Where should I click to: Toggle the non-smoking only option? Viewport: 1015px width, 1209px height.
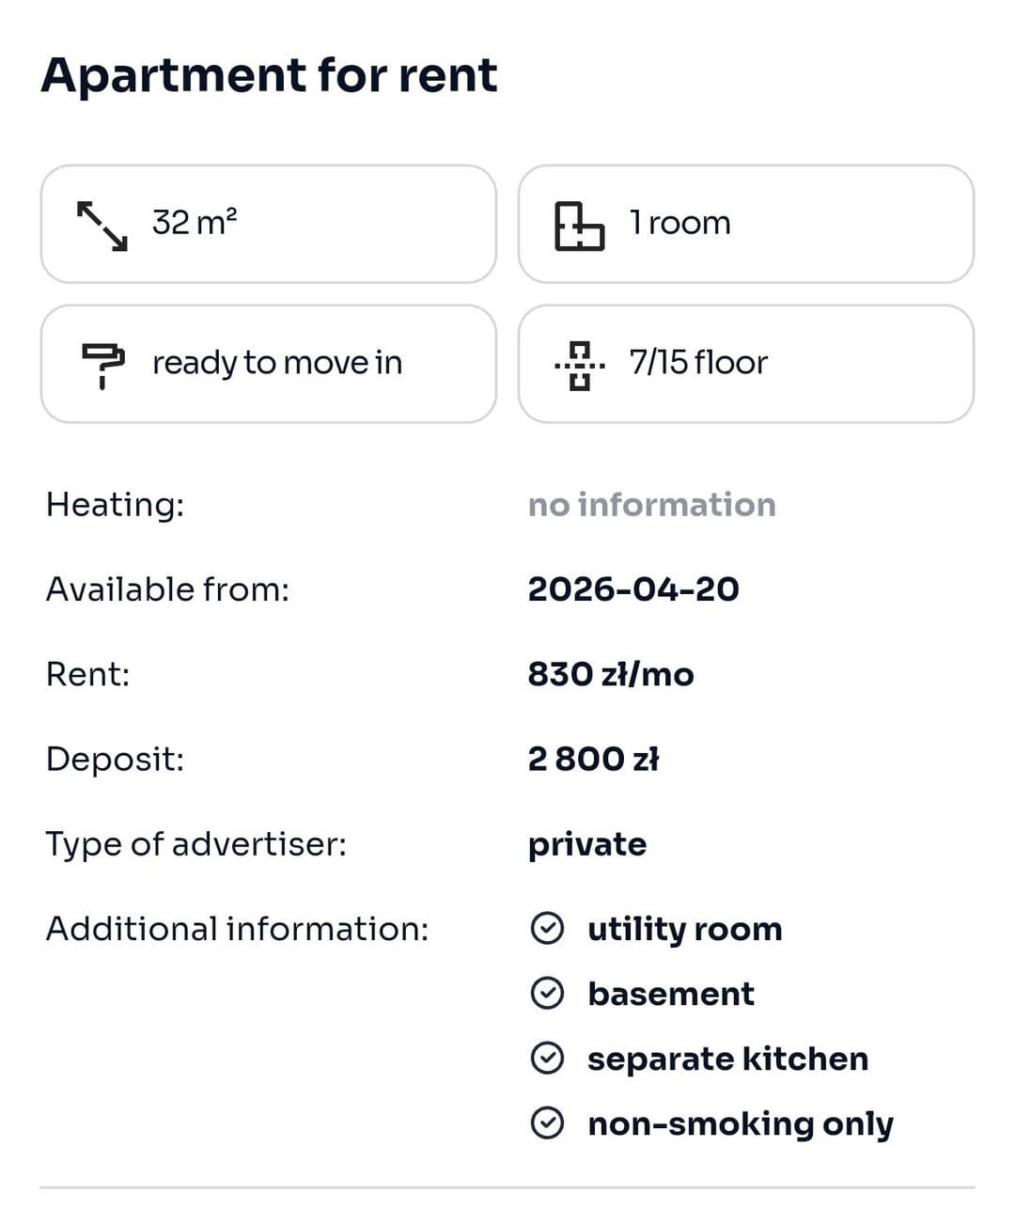(x=740, y=1123)
